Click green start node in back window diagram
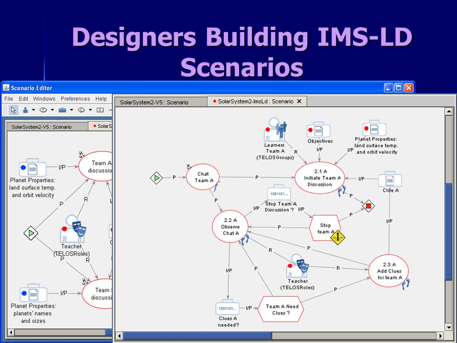Screen dimensions: 457x343 pos(31,233)
